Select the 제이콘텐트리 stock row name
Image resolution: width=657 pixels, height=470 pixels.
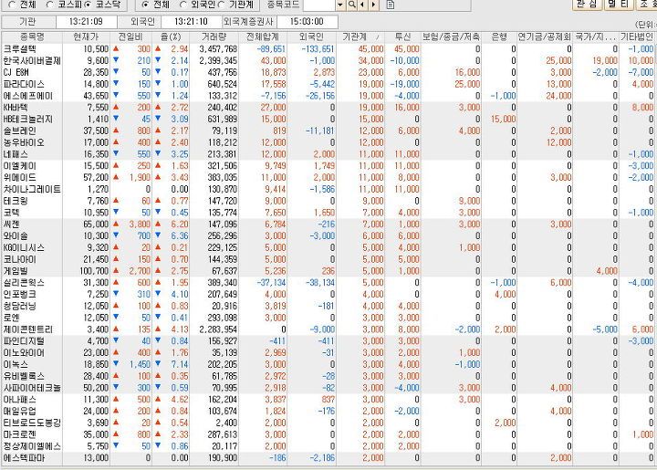click(x=27, y=329)
